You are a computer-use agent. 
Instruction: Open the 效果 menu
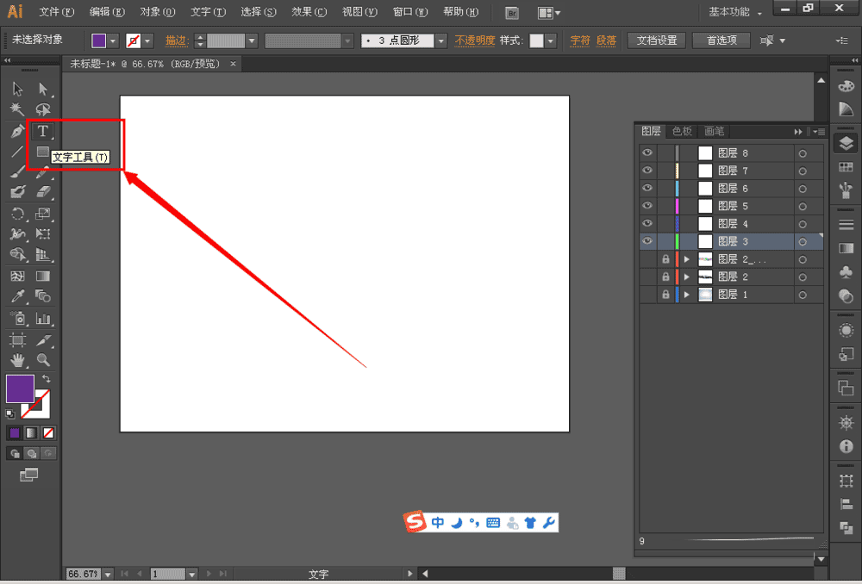(x=309, y=12)
